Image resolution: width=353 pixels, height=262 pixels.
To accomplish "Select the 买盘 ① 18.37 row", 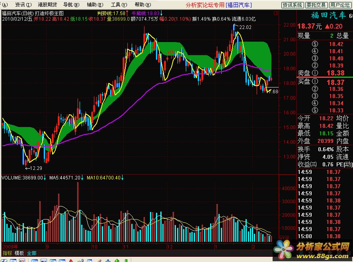I will tap(325, 82).
